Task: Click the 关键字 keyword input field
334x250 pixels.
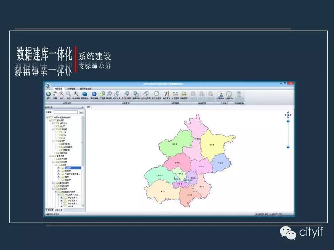Action: (x=65, y=112)
